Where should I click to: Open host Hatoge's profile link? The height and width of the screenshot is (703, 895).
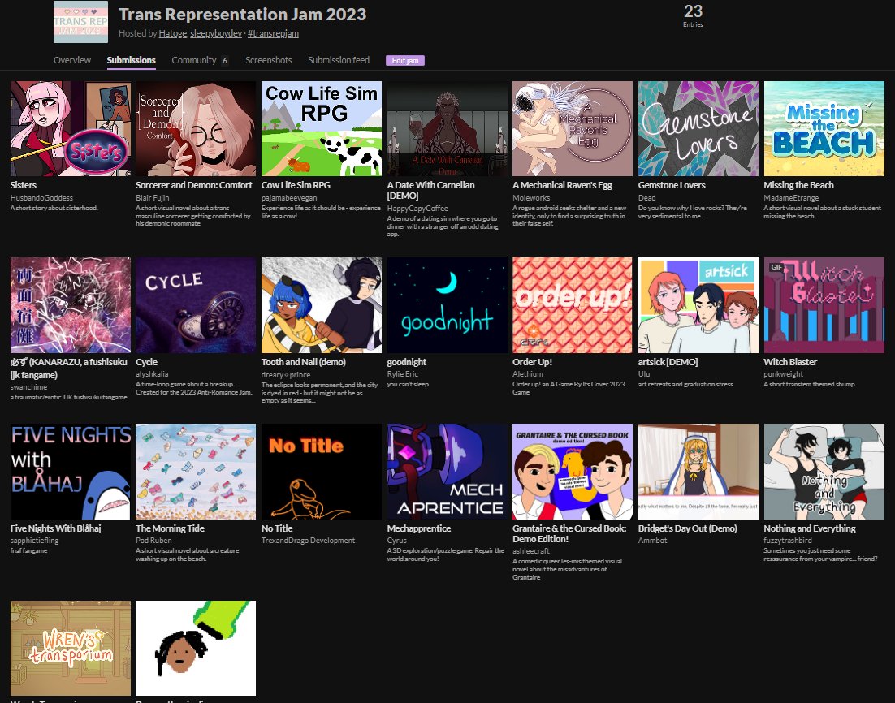pyautogui.click(x=172, y=33)
